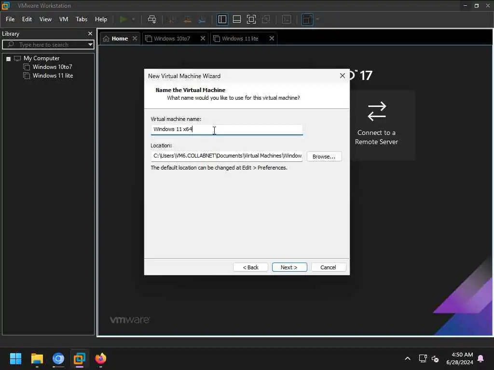The image size is (494, 370).
Task: Click the Location path field
Action: (227, 156)
